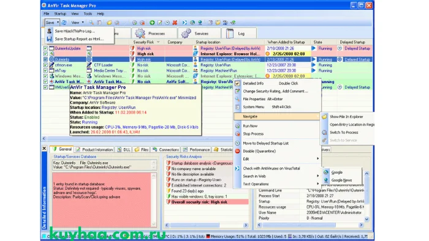429x241 pixels.
Task: Open the Tools menu
Action: 88,13
